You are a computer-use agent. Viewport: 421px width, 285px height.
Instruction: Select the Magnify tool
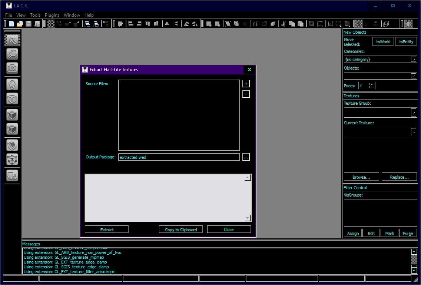click(12, 54)
